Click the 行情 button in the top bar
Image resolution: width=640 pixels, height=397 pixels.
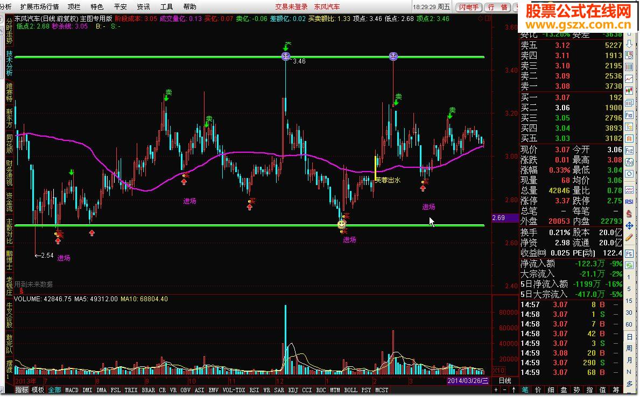pyautogui.click(x=498, y=8)
